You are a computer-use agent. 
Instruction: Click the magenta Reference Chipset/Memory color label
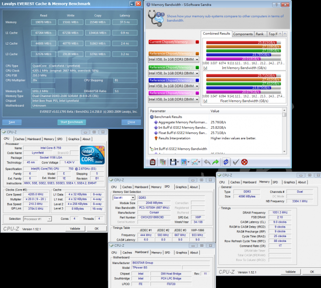click(171, 93)
